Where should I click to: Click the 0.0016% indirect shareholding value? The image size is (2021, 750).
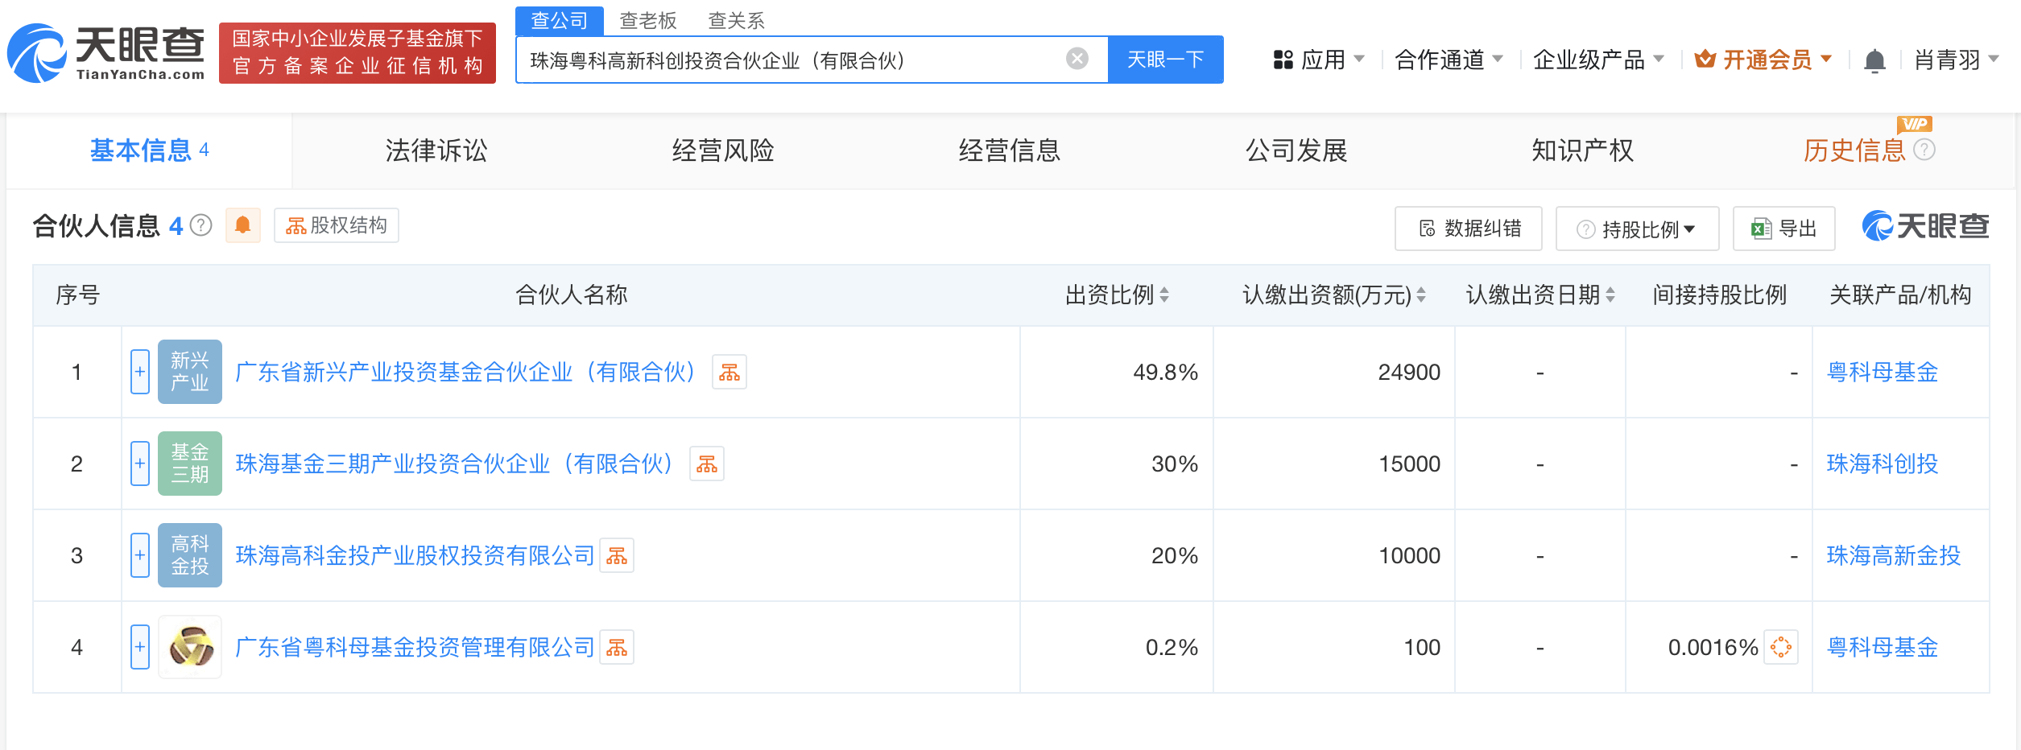1713,647
